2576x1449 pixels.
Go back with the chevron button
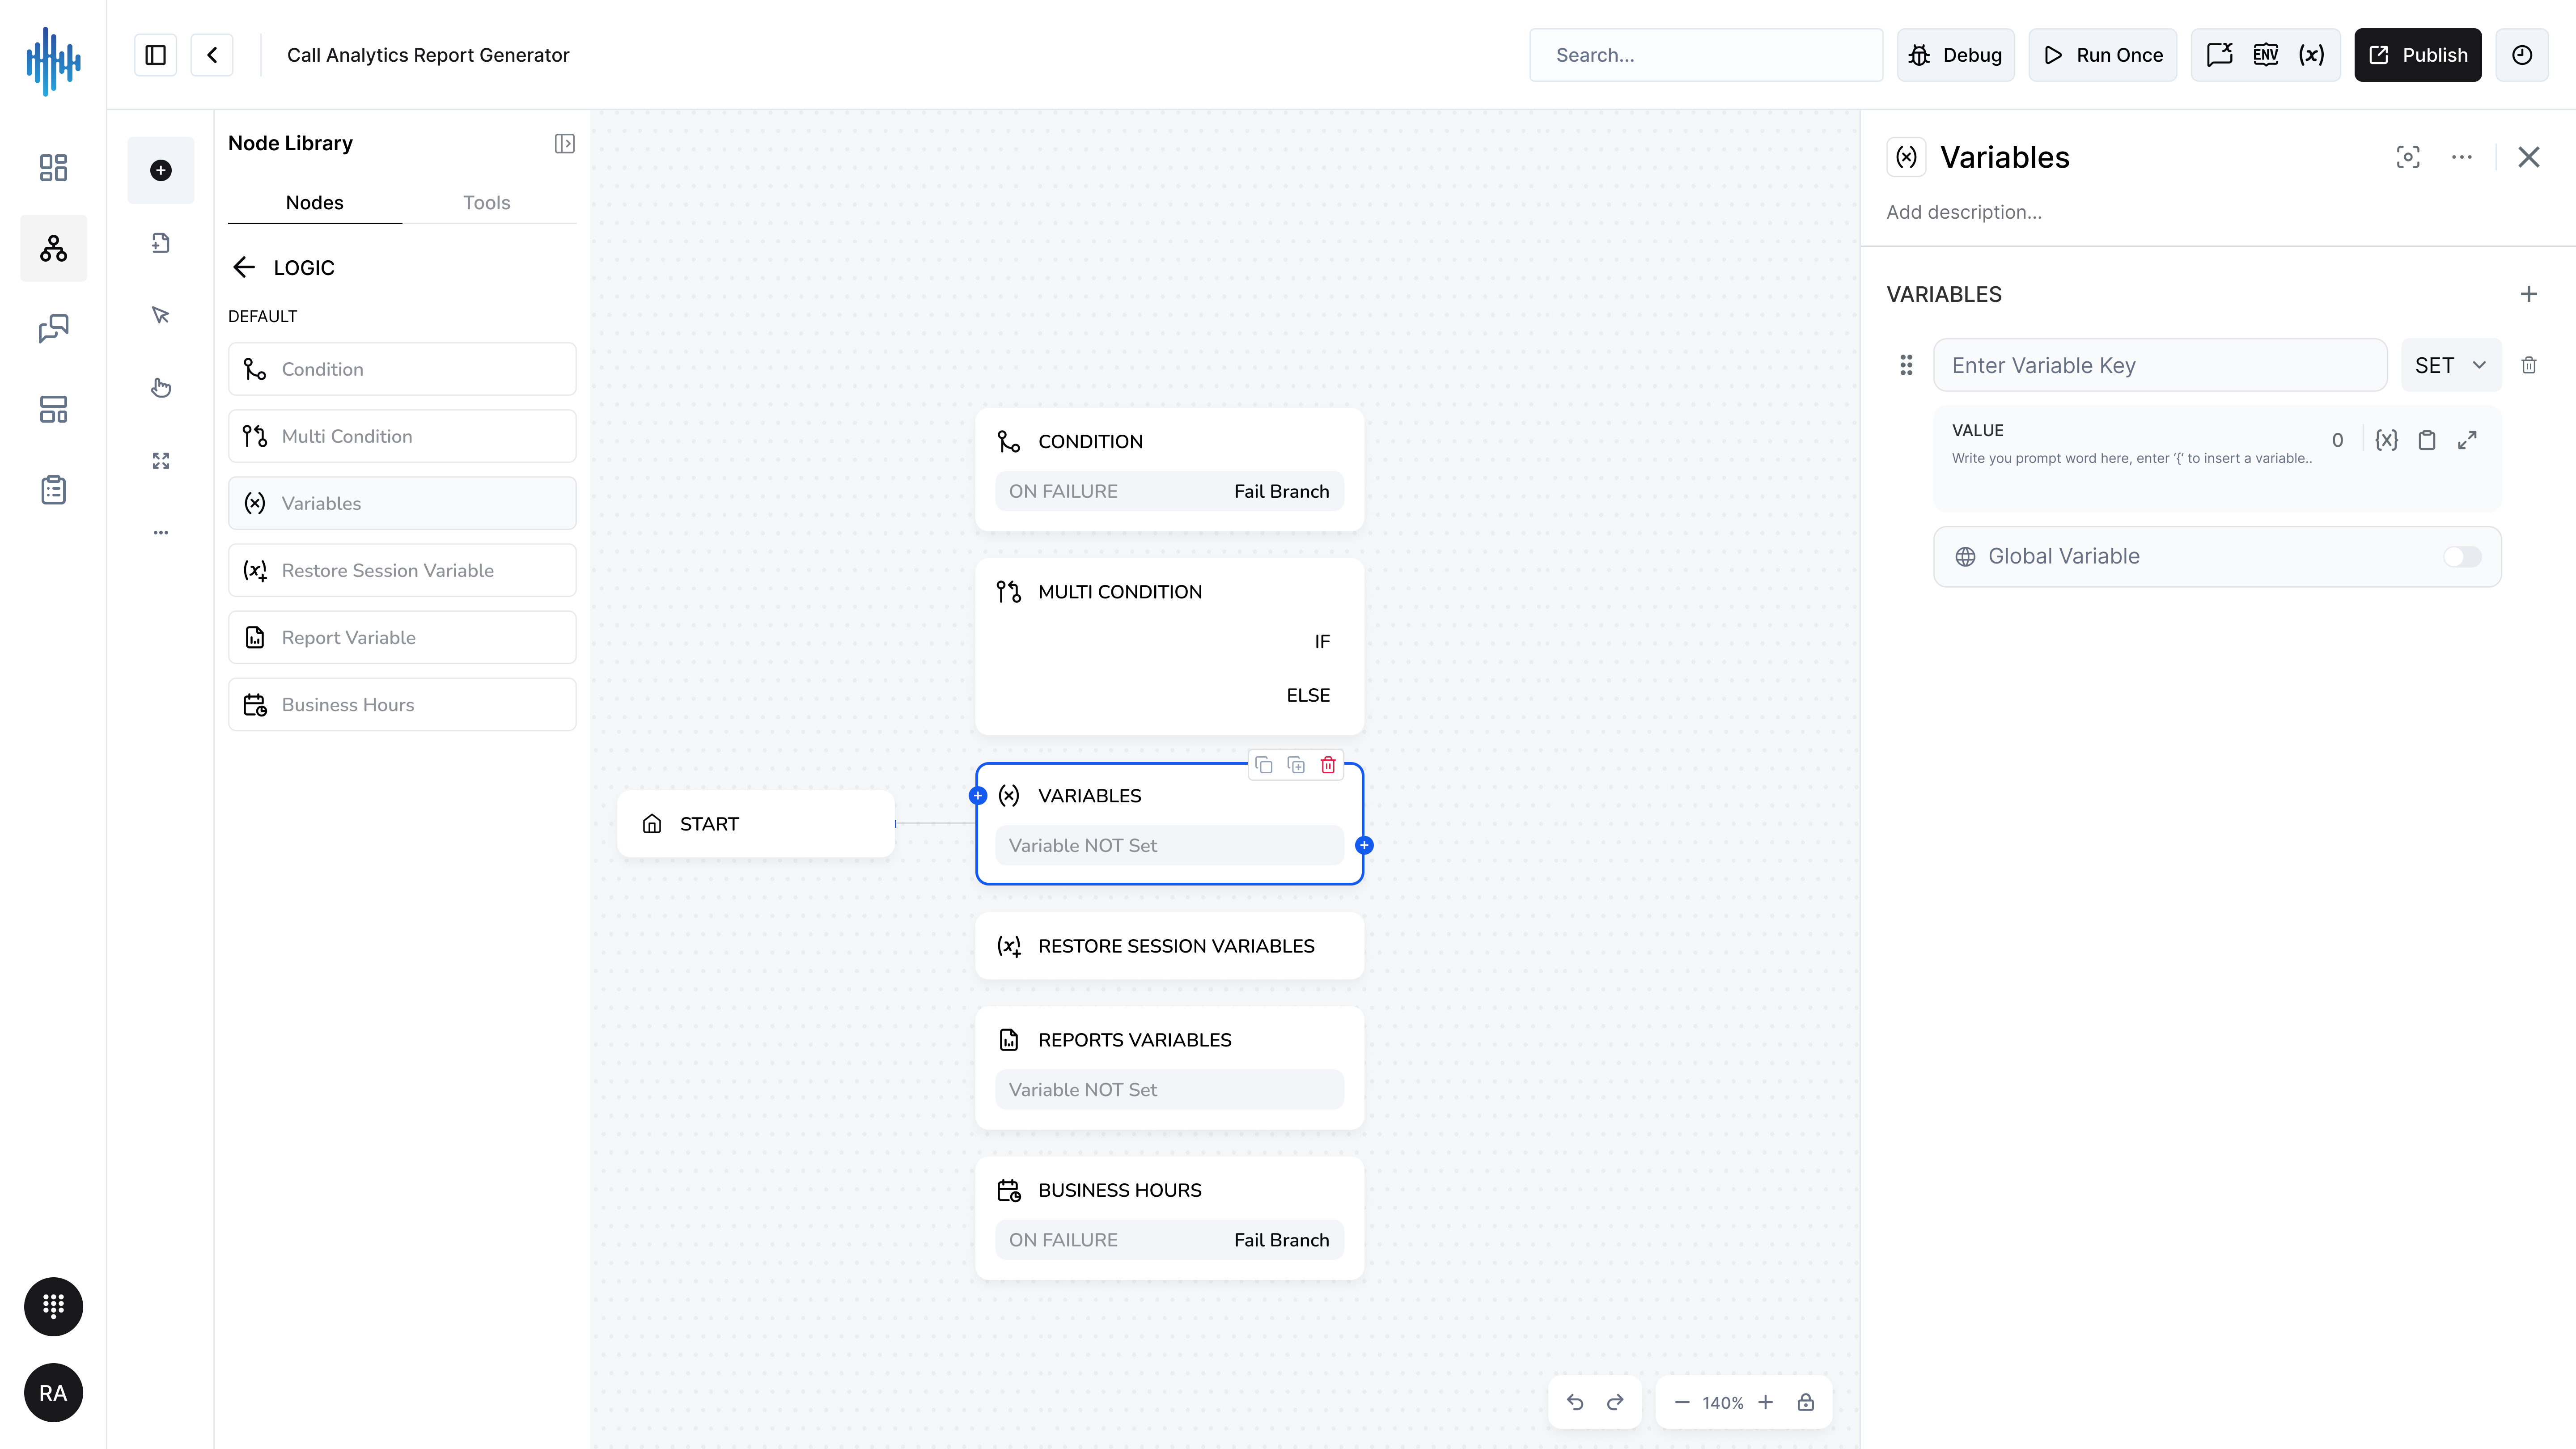point(212,55)
